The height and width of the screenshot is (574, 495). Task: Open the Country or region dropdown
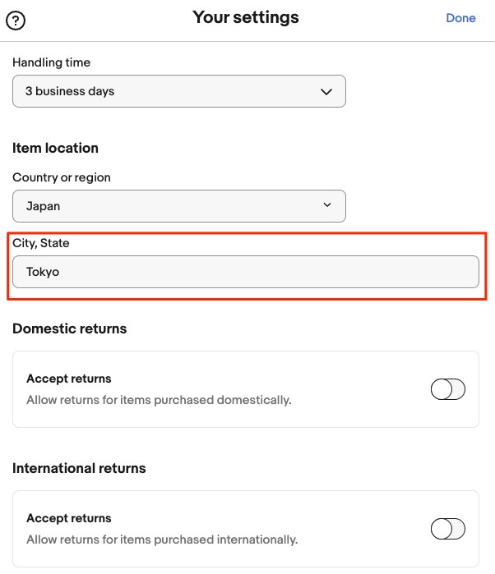tap(178, 206)
